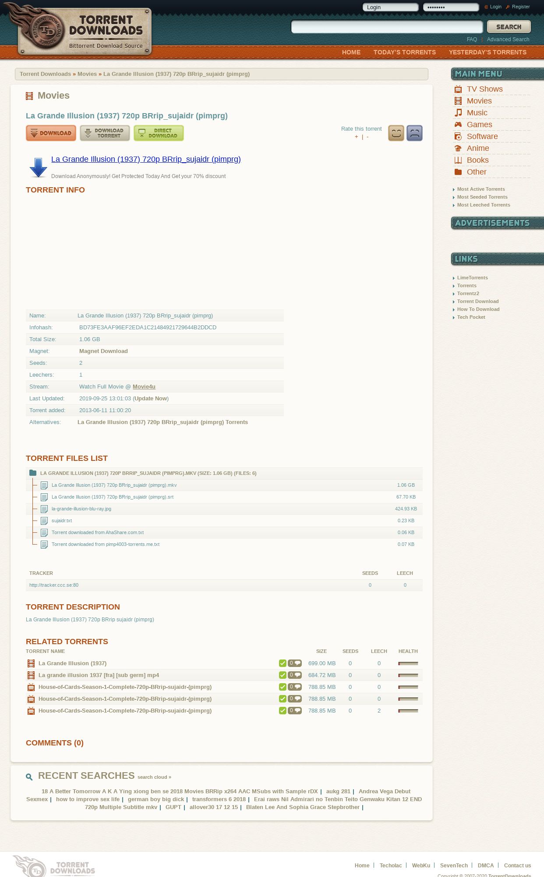The height and width of the screenshot is (877, 544).
Task: Click tracker URL http://tracker.ccc.se:80
Action: 54,585
